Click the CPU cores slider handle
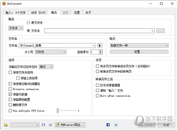The image size is (178, 131). pos(58,111)
